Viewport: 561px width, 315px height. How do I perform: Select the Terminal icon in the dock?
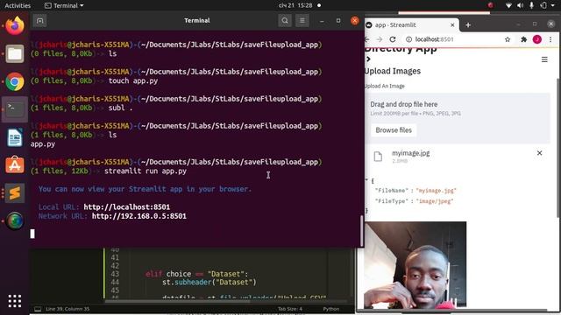(15, 108)
